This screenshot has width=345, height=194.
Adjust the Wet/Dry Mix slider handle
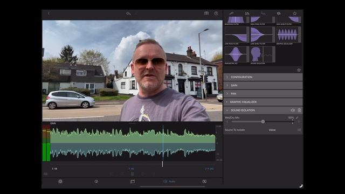pyautogui.click(x=263, y=122)
